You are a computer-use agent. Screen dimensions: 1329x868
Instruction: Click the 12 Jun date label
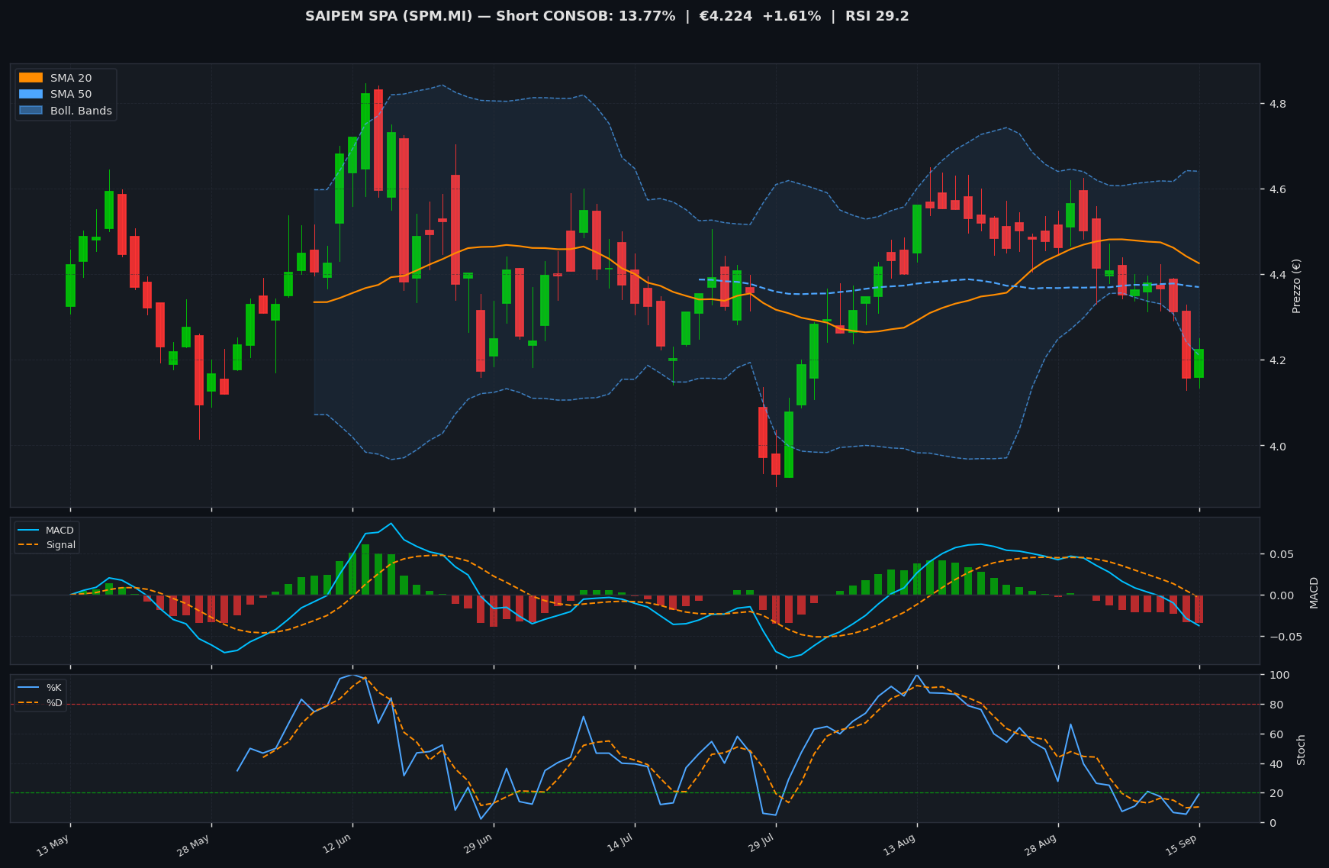click(336, 845)
